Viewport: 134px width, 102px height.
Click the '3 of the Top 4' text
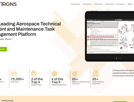tap(37, 81)
